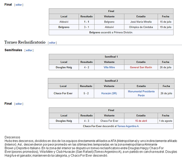Open the Huracán (SR) link
The image size is (182, 162).
click(x=109, y=93)
